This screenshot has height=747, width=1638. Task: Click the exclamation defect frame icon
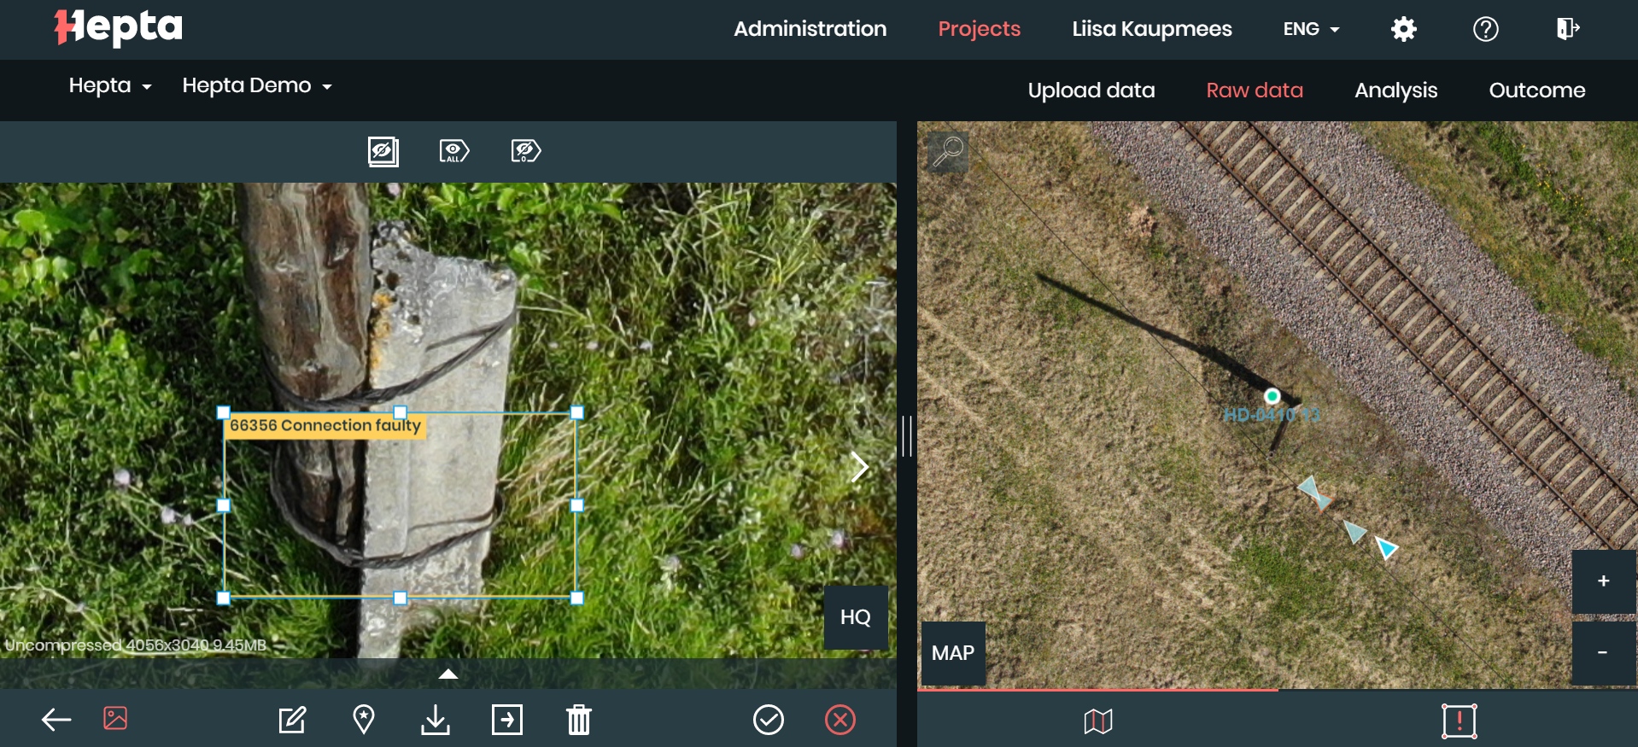1460,721
